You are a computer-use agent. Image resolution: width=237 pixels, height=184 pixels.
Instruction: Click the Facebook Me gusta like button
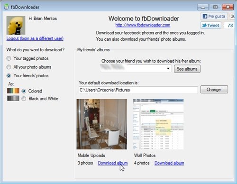214,16
